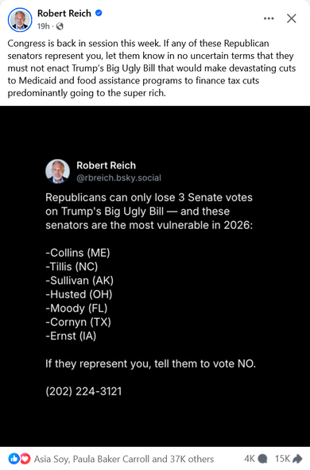Click Paula Baker Carroll in the reactions
Image resolution: width=310 pixels, height=470 pixels.
tap(110, 459)
